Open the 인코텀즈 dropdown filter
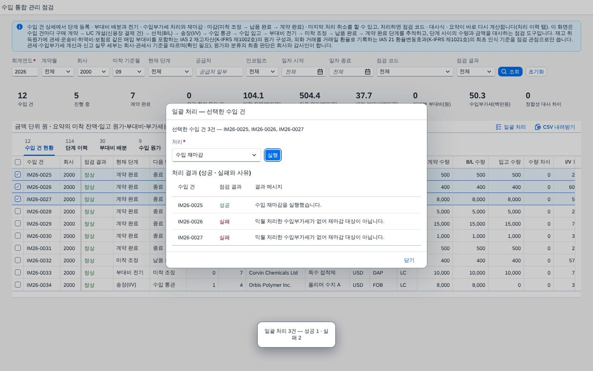593x371 pixels. pyautogui.click(x=262, y=72)
